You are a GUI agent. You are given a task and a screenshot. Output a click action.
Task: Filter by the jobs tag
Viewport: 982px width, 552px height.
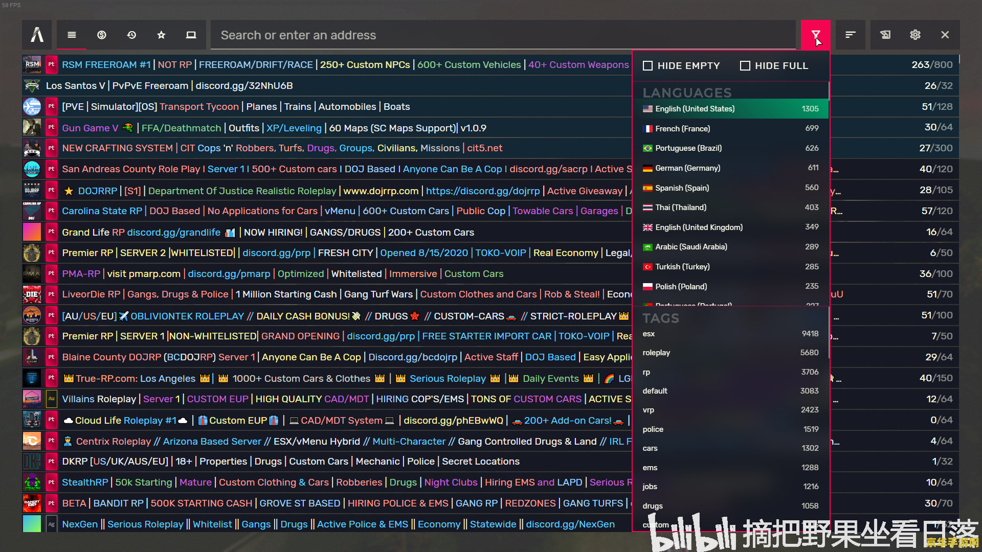730,487
